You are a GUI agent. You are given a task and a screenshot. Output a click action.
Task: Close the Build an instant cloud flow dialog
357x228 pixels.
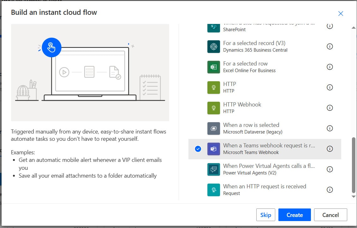click(x=341, y=14)
